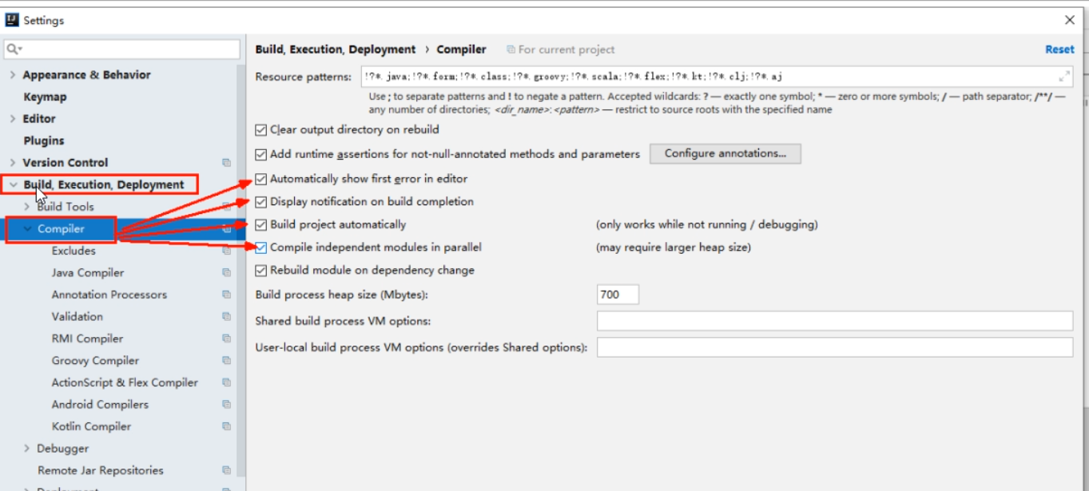Expand the Editor tree node arrow
Viewport: 1089px width, 491px height.
[12, 119]
